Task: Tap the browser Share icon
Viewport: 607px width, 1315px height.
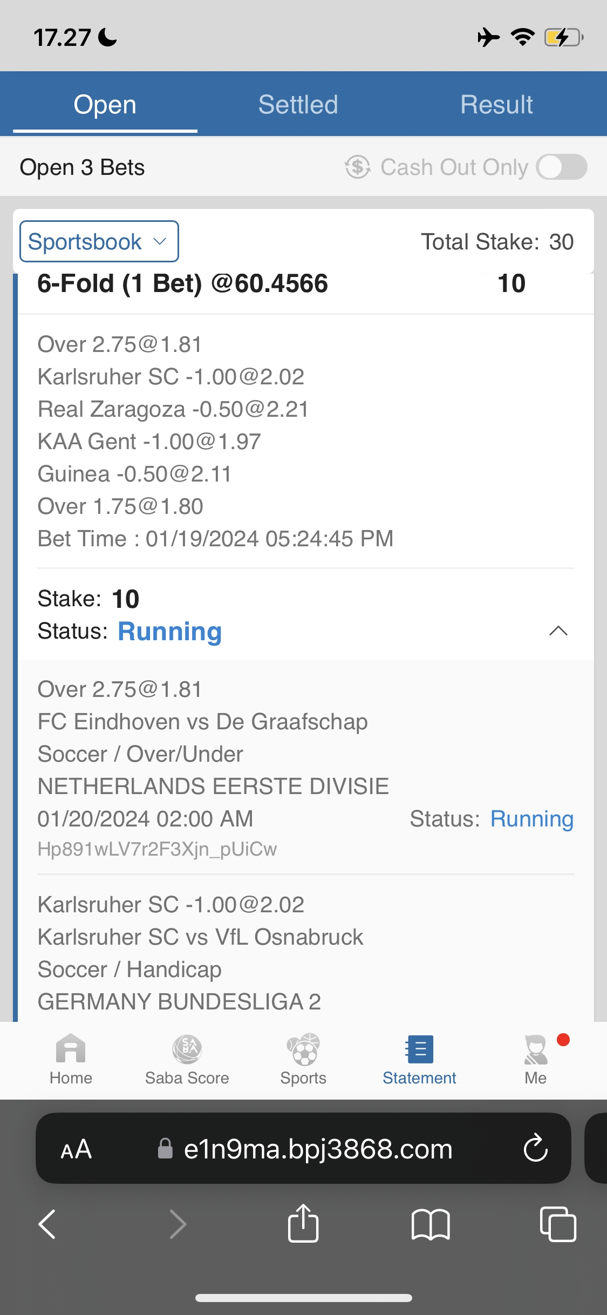Action: click(x=303, y=1223)
